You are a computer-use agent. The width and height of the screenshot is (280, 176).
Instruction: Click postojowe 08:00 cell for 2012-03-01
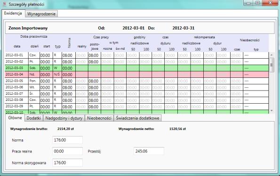[x=94, y=55]
